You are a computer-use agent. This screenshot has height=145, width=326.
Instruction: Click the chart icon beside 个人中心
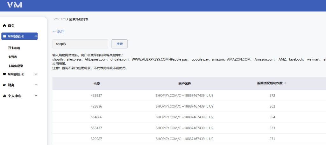[4, 96]
